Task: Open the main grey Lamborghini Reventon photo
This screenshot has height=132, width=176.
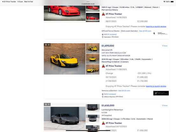Action: [x=64, y=118]
